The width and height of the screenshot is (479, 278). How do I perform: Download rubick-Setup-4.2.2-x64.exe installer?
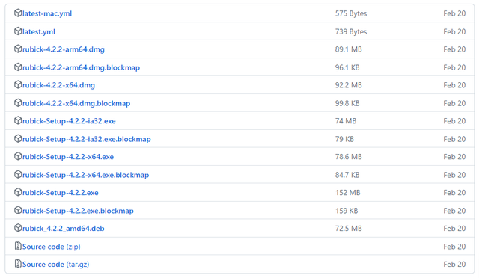[x=68, y=157]
